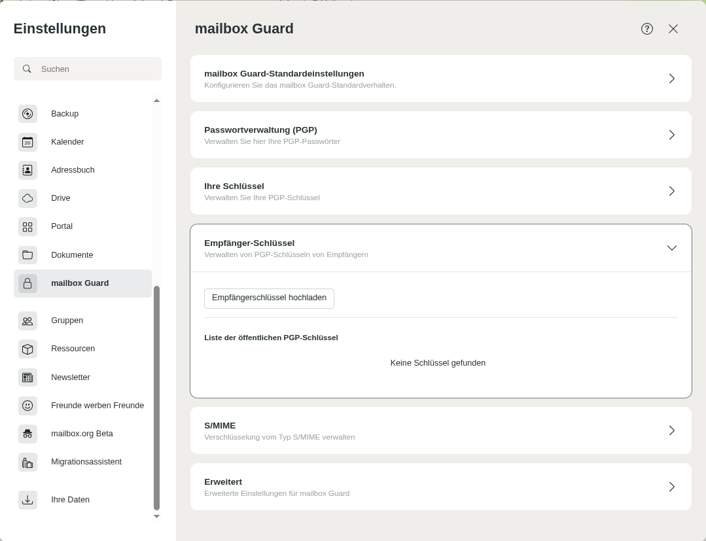706x541 pixels.
Task: Open help via the question mark icon
Action: pyautogui.click(x=647, y=29)
